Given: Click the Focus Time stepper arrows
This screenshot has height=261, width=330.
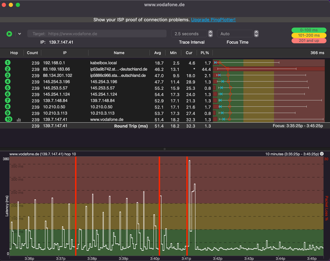Looking at the screenshot, I should 256,34.
